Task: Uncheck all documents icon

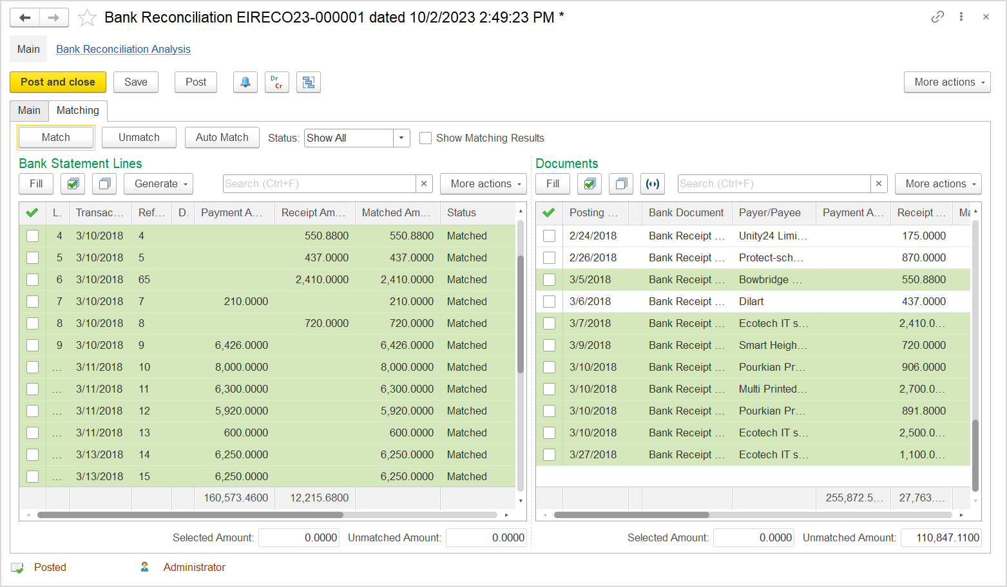Action: [621, 184]
